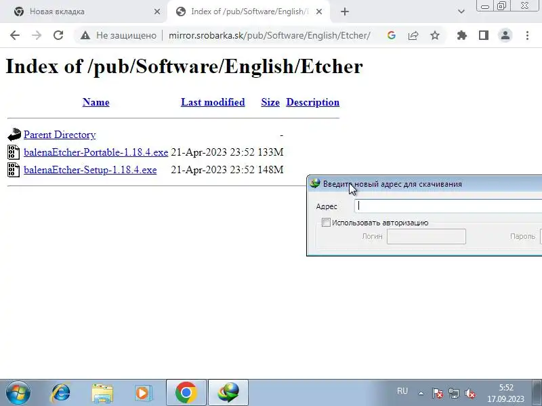
Task: Sort listing by Size
Action: 270,102
